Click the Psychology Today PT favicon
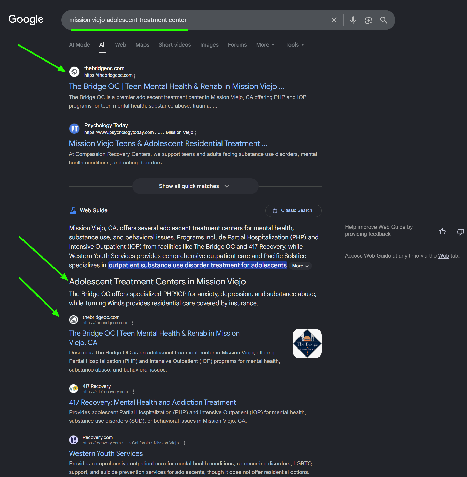Viewport: 467px width, 477px height. point(74,128)
